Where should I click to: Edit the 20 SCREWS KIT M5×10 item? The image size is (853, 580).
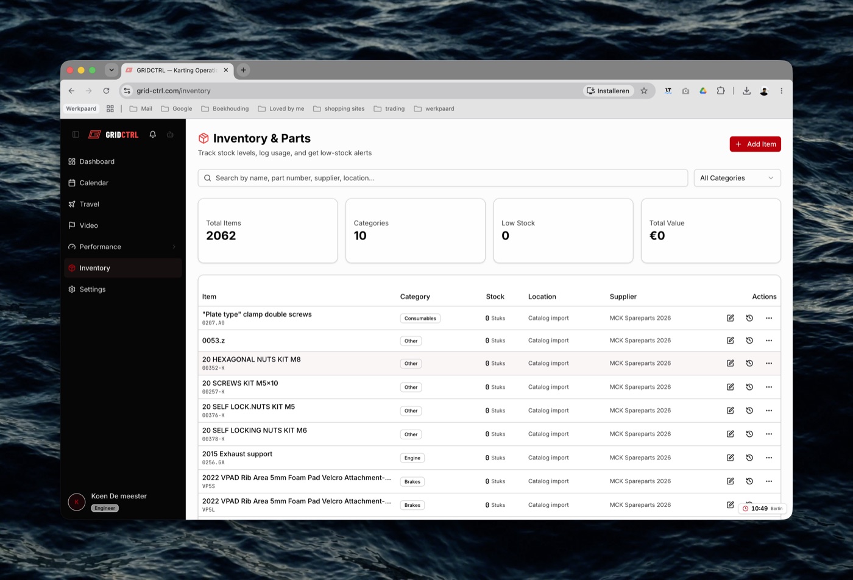pos(730,387)
